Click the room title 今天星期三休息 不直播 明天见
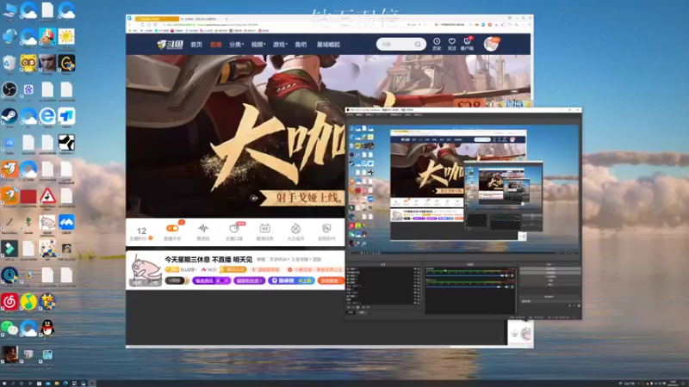 tap(208, 260)
